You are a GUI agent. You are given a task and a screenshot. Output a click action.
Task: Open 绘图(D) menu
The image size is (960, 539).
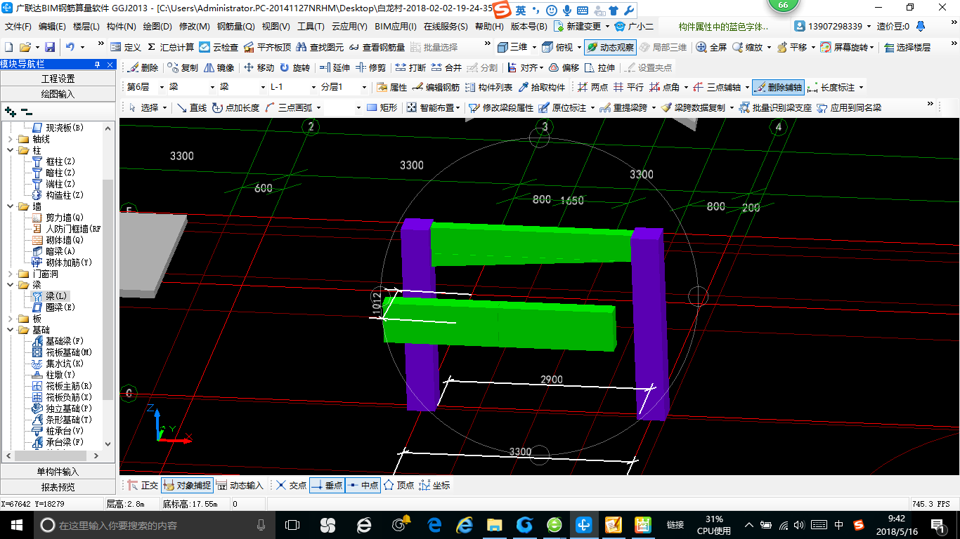157,27
